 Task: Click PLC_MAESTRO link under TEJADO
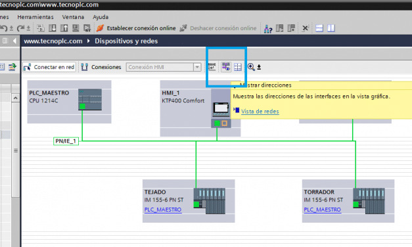[x=163, y=210]
